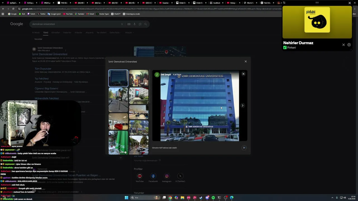Screen dimensions: 358x201
Task: Dismiss the Nehirler Durmaz track card
Action: pyautogui.click(x=343, y=45)
